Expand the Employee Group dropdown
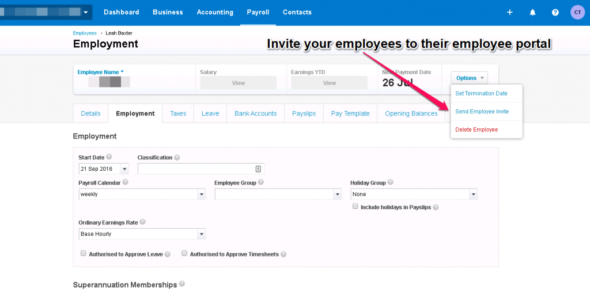The width and height of the screenshot is (590, 291). [337, 194]
